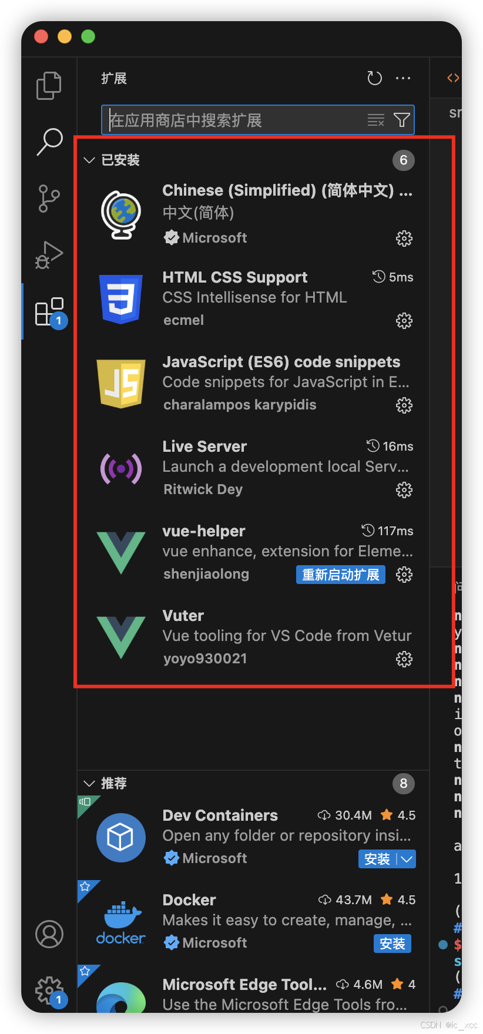This screenshot has height=1034, width=483.
Task: Manage JavaScript (ES6) code snippets gear
Action: point(404,405)
